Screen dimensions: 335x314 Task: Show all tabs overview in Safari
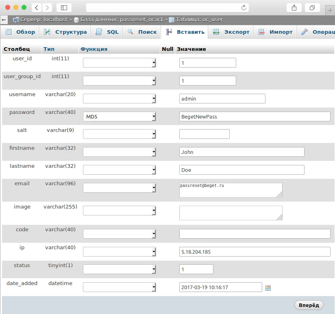coord(312,8)
